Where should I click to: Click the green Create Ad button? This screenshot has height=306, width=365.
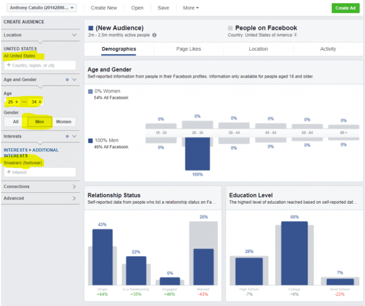tap(345, 8)
